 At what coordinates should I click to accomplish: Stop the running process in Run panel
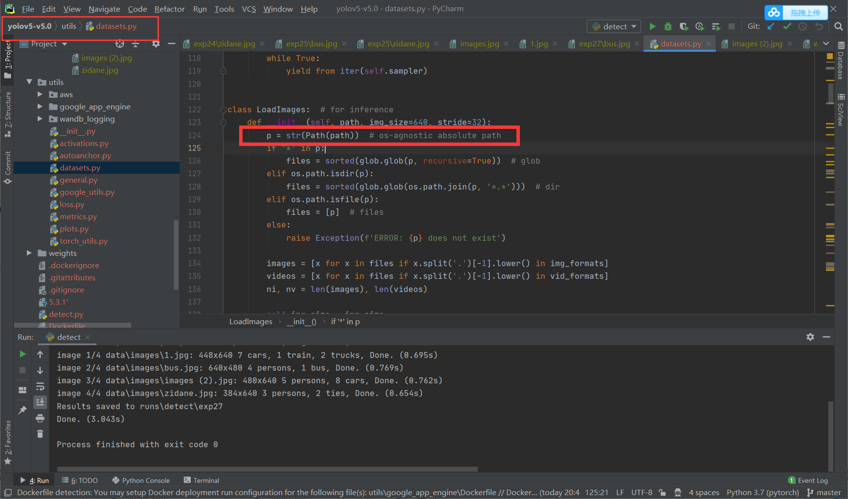[22, 370]
